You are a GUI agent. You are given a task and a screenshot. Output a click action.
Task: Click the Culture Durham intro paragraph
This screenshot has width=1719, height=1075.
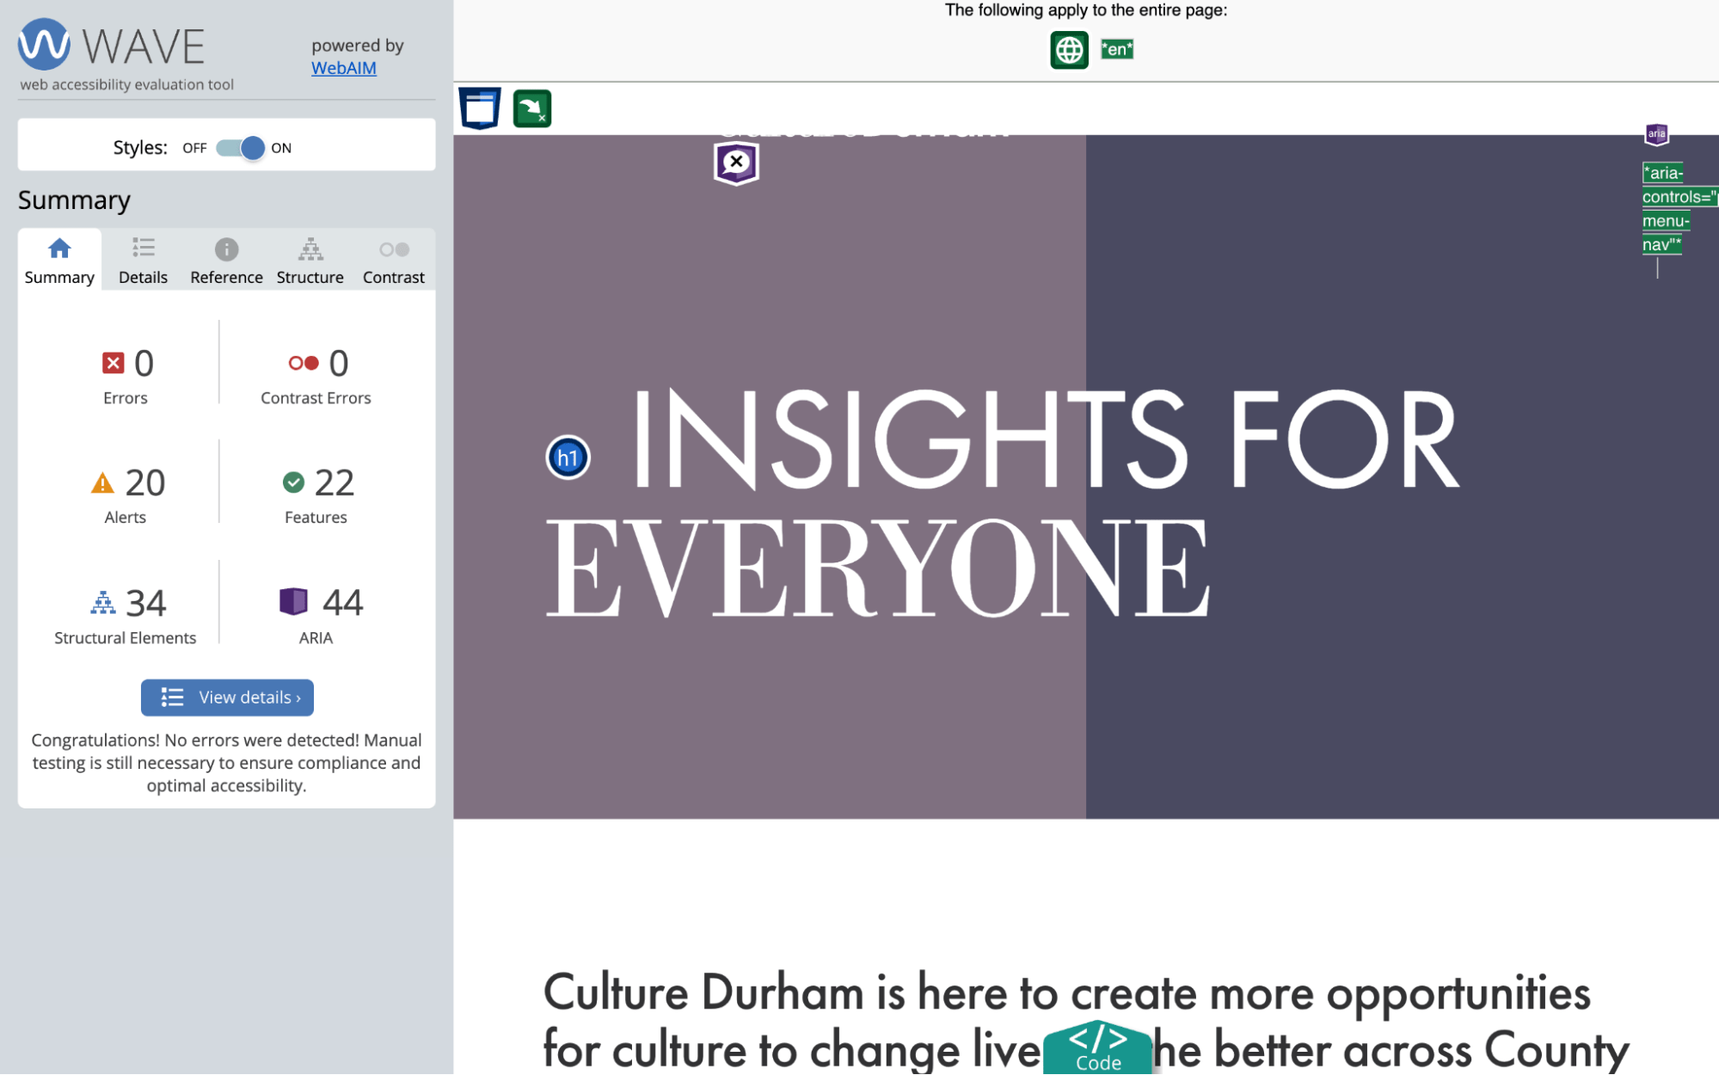(x=1086, y=1022)
